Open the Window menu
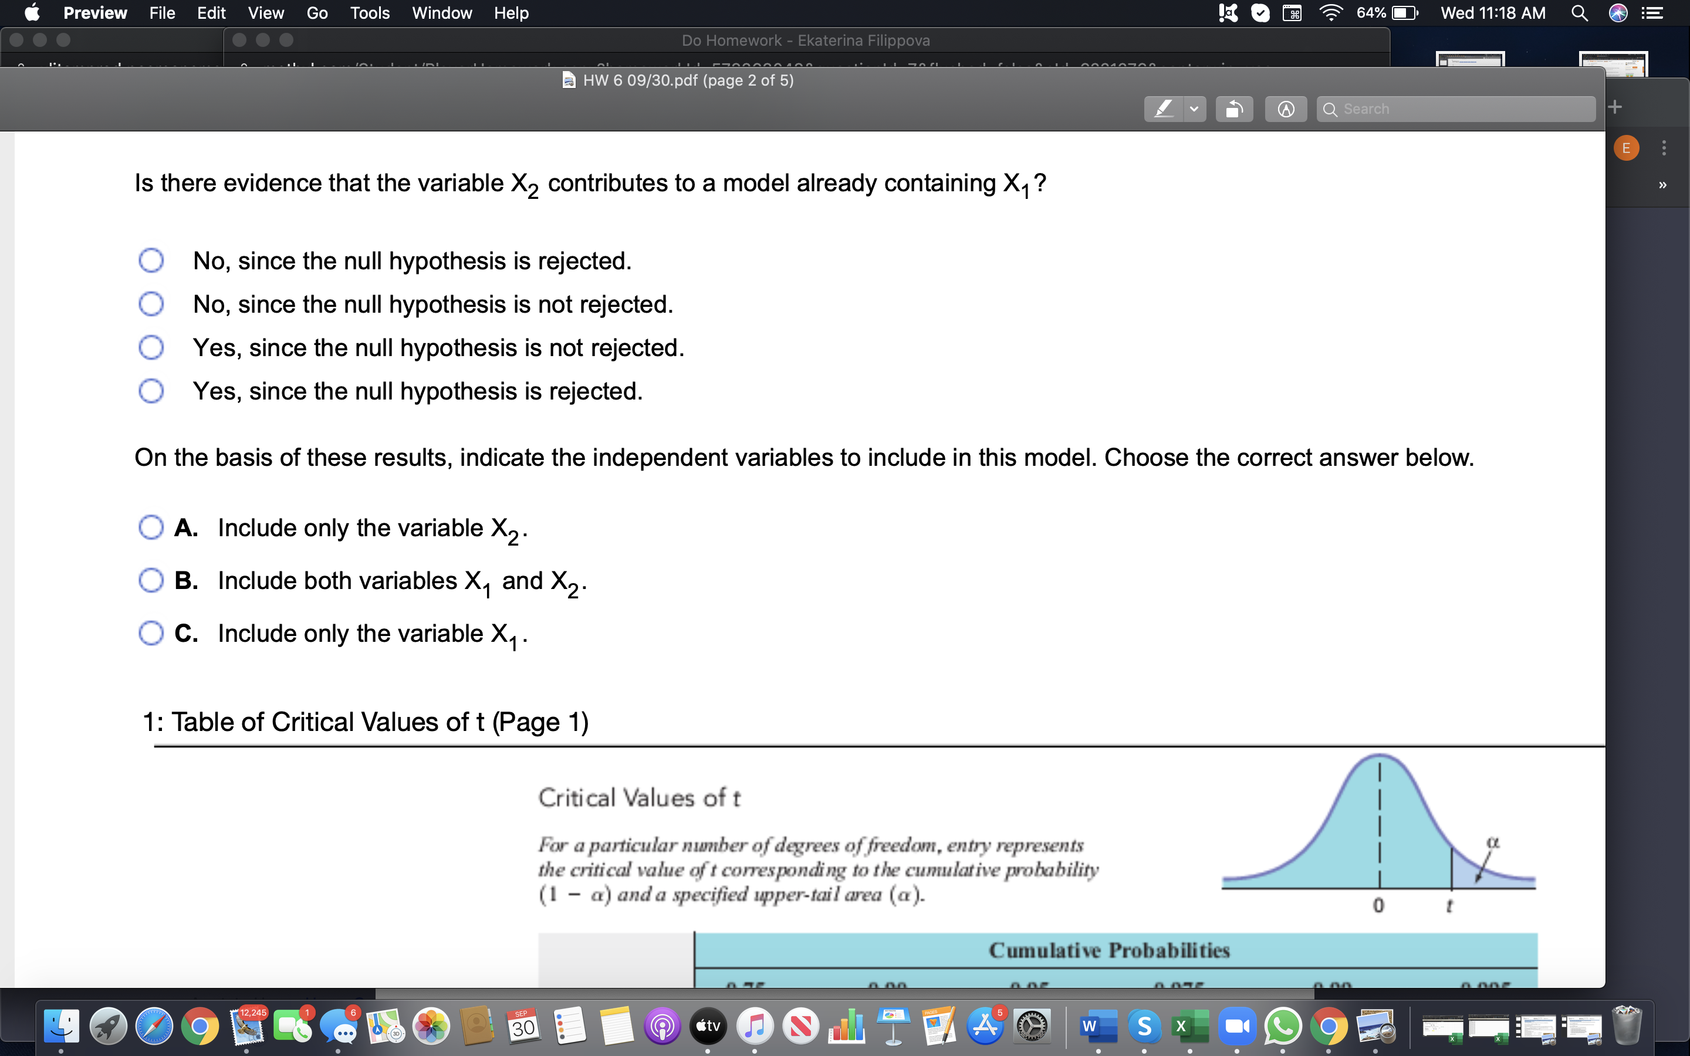This screenshot has height=1056, width=1690. pos(441,12)
